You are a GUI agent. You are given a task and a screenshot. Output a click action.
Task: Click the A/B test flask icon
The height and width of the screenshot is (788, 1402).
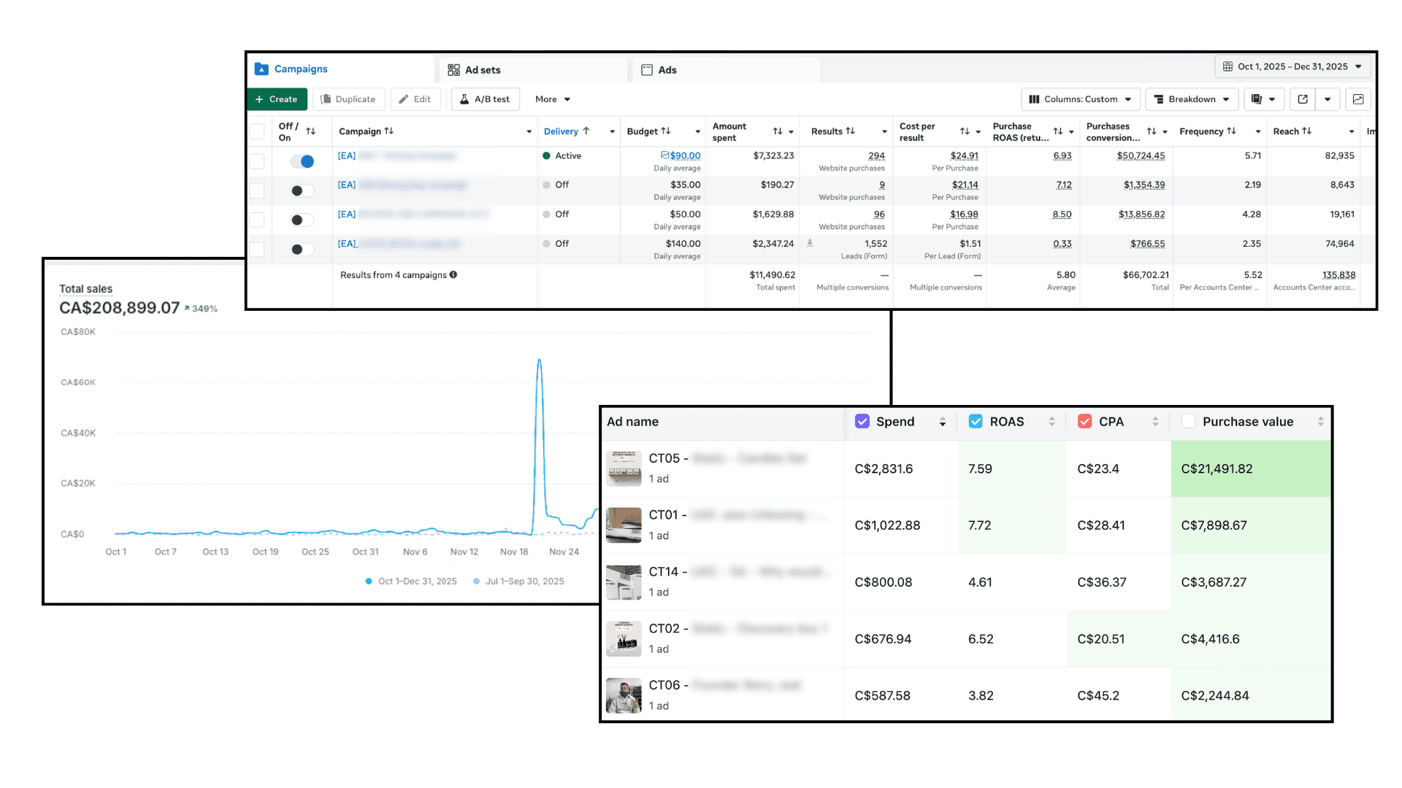point(464,99)
